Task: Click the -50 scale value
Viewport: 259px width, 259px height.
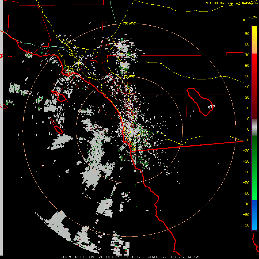Action: coord(246,183)
